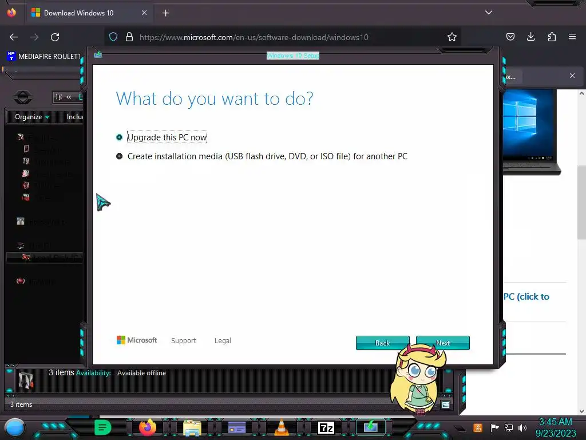586x440 pixels.
Task: Open the green chat app on taskbar
Action: point(102,427)
